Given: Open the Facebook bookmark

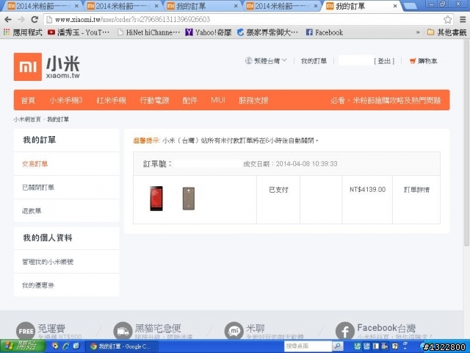Looking at the screenshot, I should 325,32.
